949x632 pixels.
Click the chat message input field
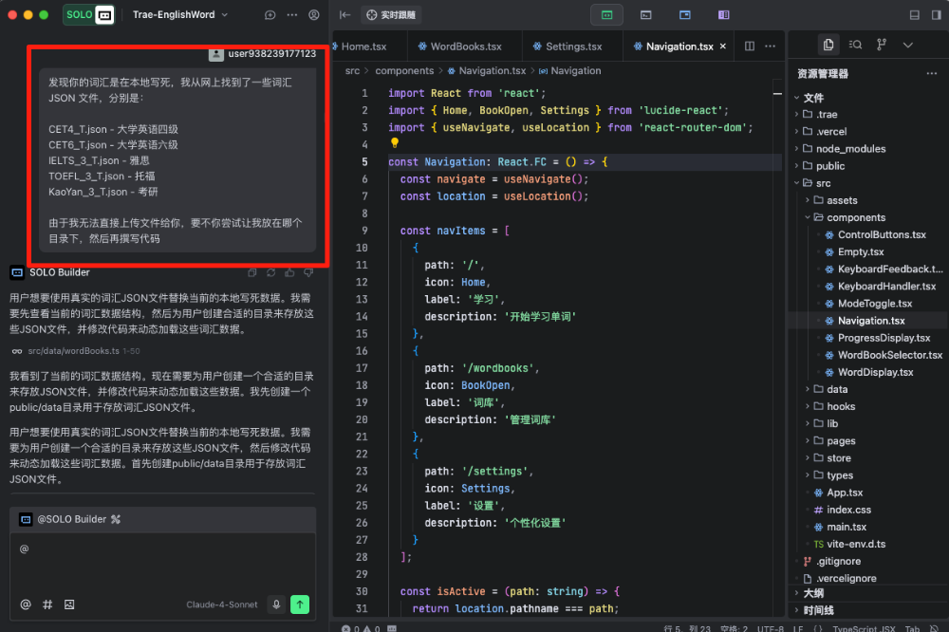point(163,560)
